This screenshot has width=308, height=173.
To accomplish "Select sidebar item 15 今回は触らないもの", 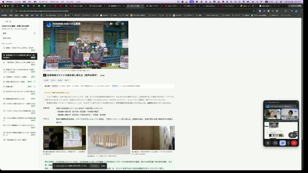I will click(19, 140).
